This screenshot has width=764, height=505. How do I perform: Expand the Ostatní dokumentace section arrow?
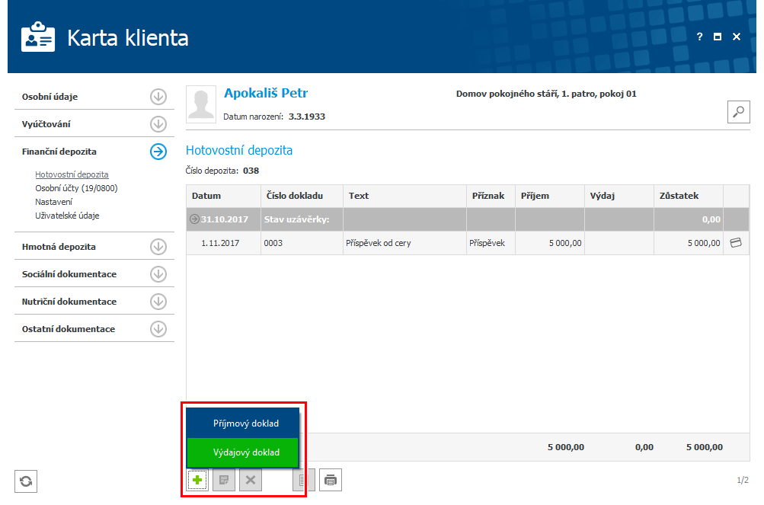(158, 329)
